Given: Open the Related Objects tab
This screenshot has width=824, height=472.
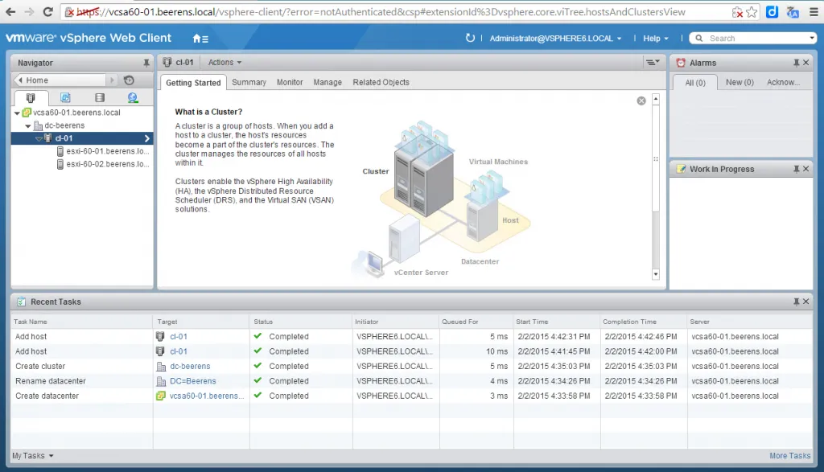Looking at the screenshot, I should [381, 83].
